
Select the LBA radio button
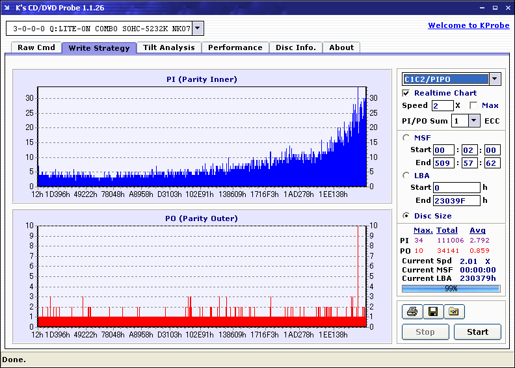[406, 175]
